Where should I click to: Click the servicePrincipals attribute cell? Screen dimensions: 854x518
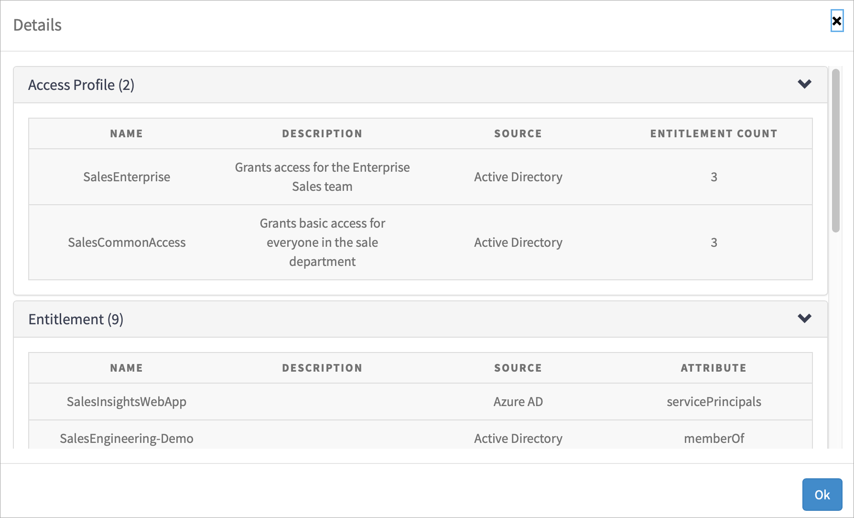pyautogui.click(x=714, y=402)
